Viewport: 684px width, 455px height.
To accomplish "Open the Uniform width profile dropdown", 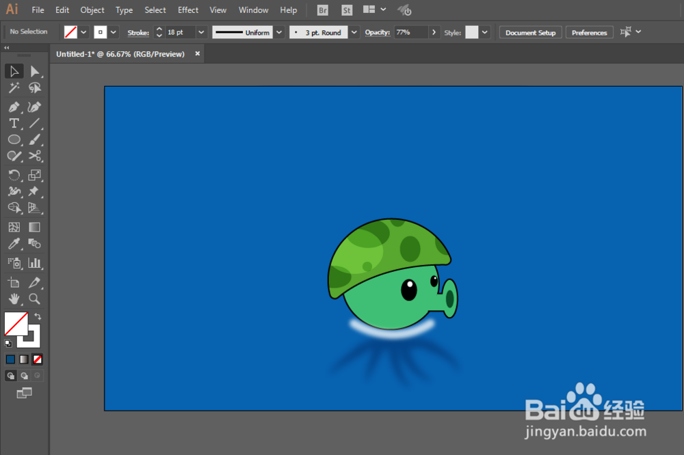I will pyautogui.click(x=279, y=32).
